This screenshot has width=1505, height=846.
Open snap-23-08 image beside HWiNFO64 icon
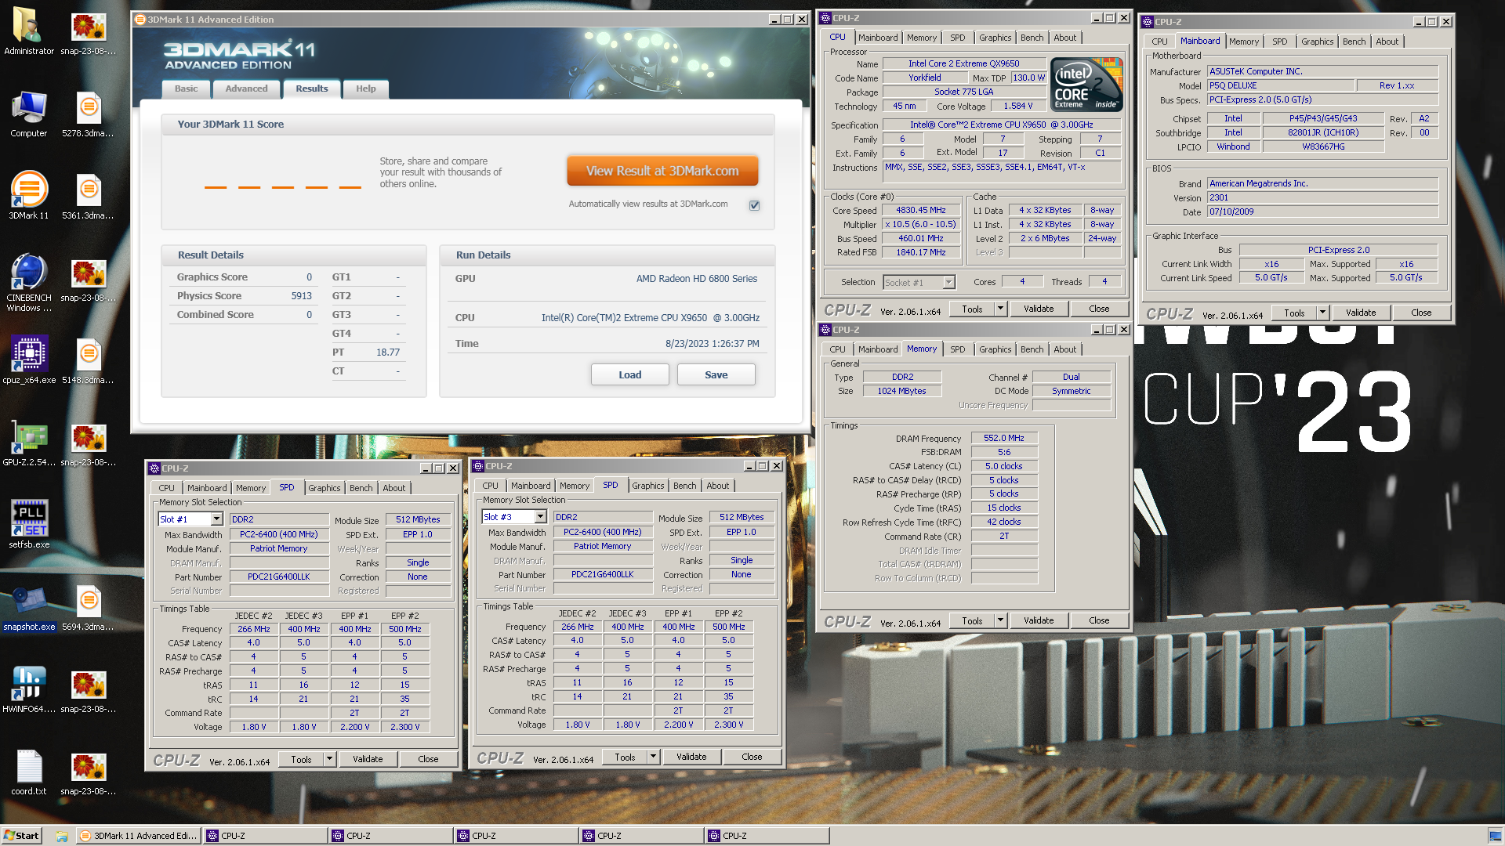[89, 690]
